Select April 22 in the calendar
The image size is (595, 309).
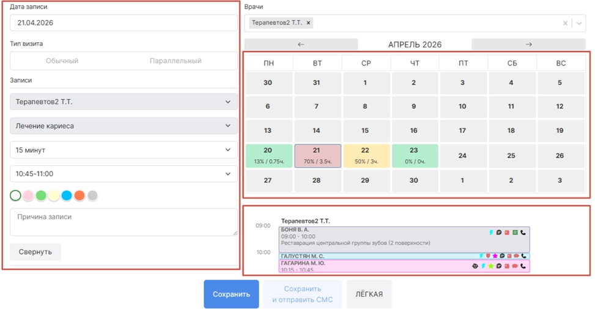pos(365,155)
